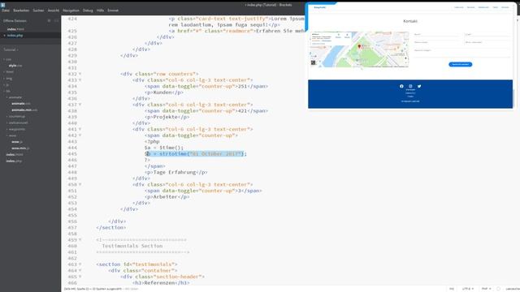Image resolution: width=520 pixels, height=292 pixels.
Task: Click 'Referenzen' heading text on line 466
Action: pos(159,283)
